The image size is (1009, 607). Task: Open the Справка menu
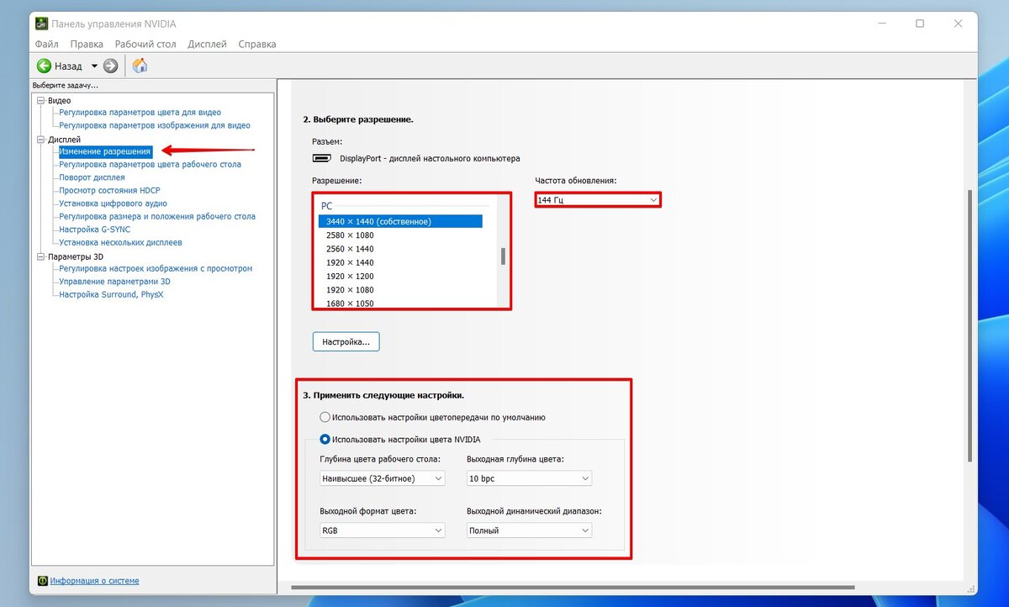coord(257,44)
